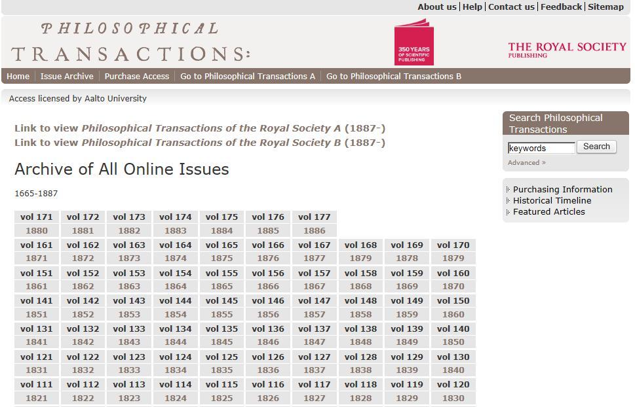This screenshot has height=407, width=635.
Task: Open vol 114 archive cell
Action: point(176,385)
